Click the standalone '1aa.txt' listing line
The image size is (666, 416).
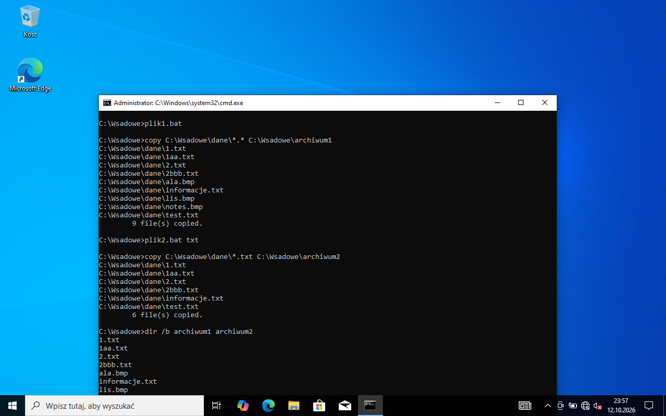click(113, 348)
